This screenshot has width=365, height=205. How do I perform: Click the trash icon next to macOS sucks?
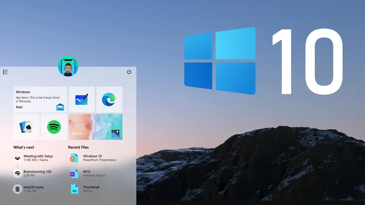[17, 189]
